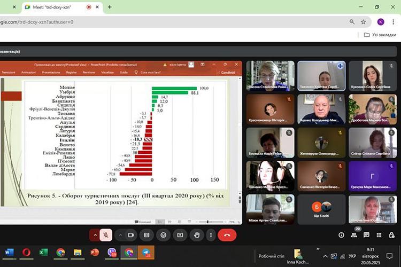
Task: Expand camera video settings arrow
Action: pos(120,234)
